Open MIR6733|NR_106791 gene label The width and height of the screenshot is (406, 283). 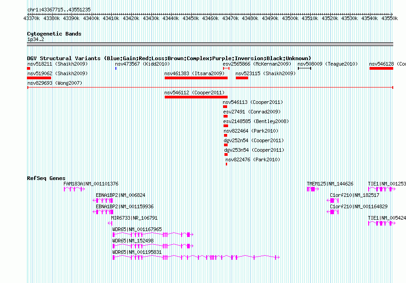[x=134, y=218]
